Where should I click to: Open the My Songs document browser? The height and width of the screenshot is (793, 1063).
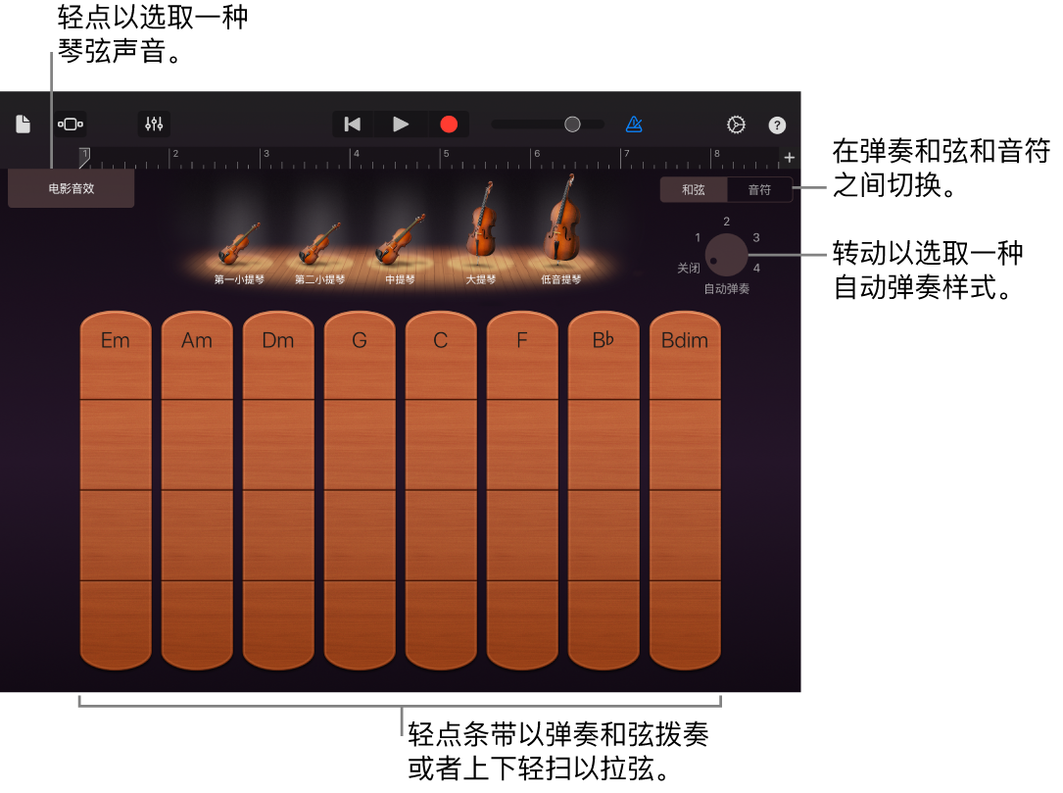click(x=24, y=124)
